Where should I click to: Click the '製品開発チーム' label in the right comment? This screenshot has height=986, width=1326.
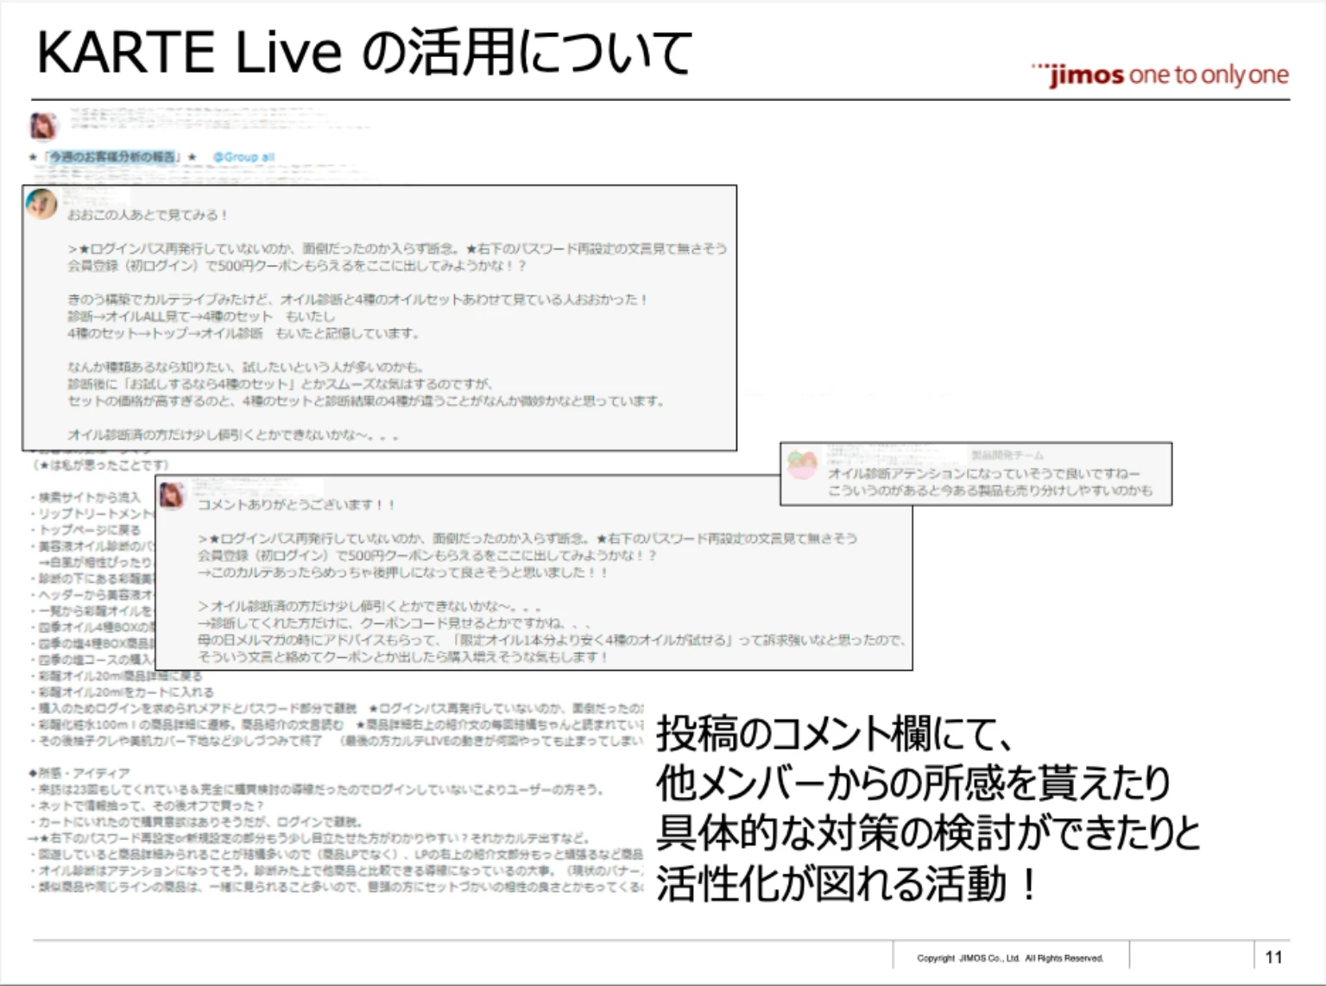[1007, 455]
